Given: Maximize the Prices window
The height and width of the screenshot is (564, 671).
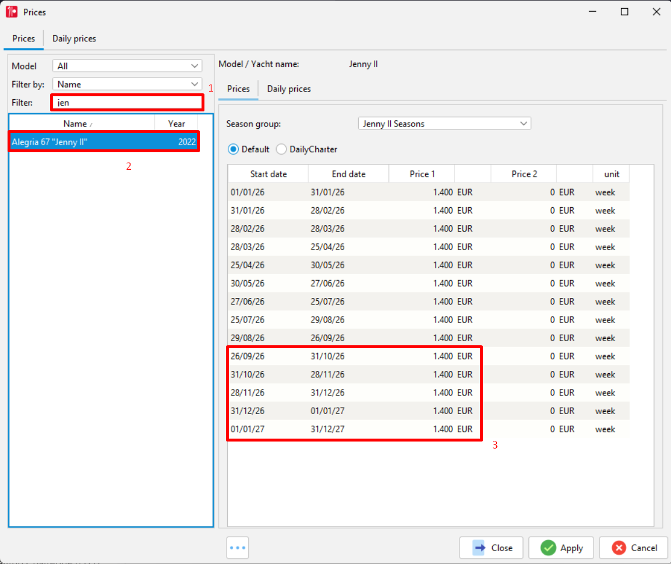Looking at the screenshot, I should click(x=624, y=12).
